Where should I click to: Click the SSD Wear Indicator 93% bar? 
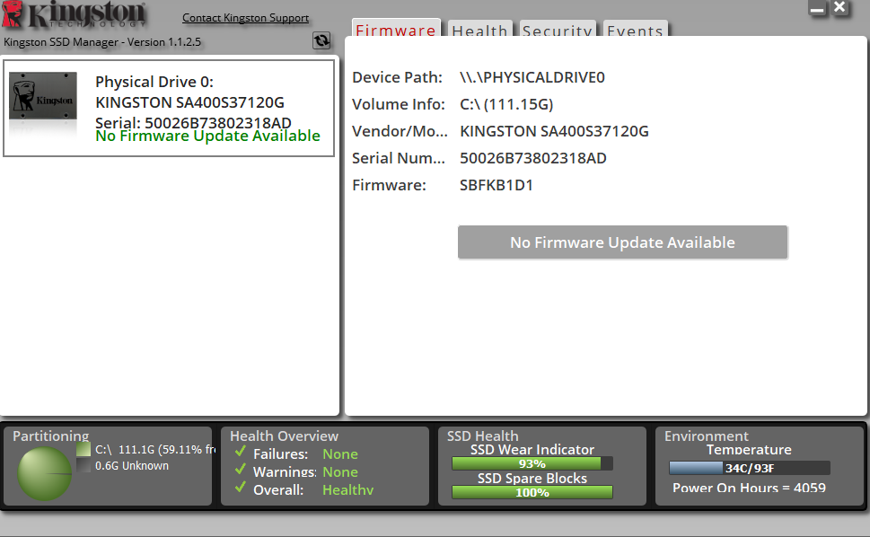point(532,463)
